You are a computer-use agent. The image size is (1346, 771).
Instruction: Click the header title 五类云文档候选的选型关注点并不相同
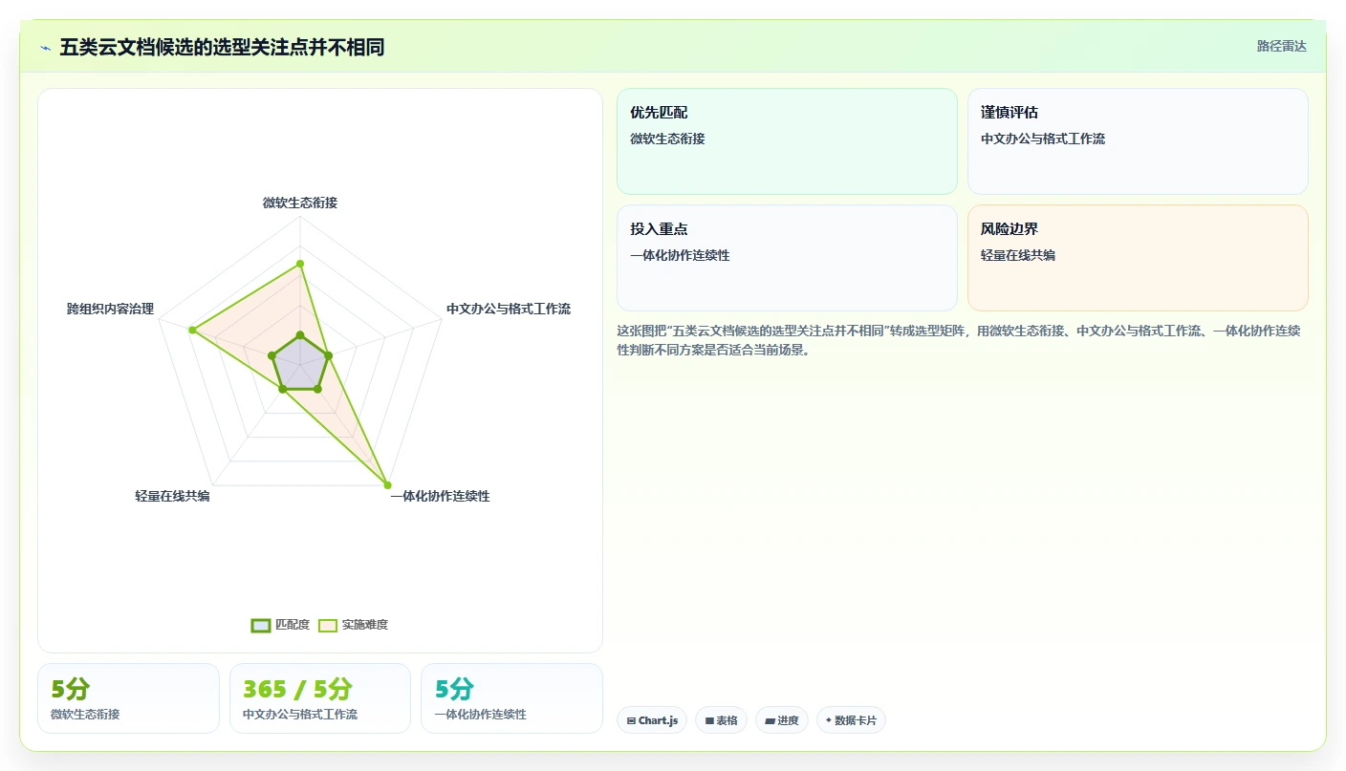tap(222, 47)
